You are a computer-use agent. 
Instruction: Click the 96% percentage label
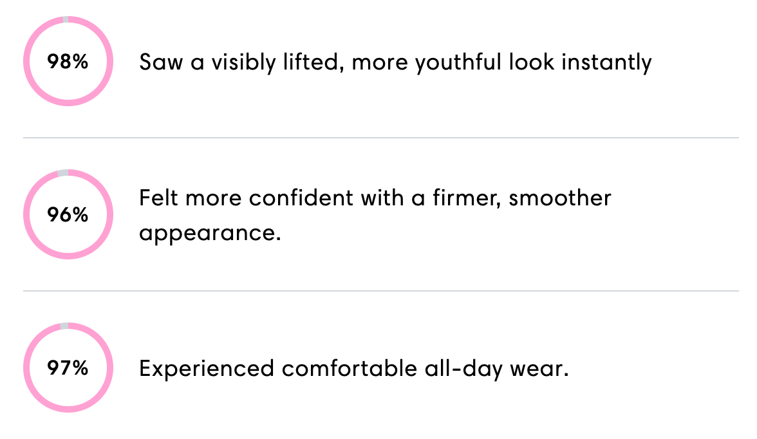[x=68, y=214]
